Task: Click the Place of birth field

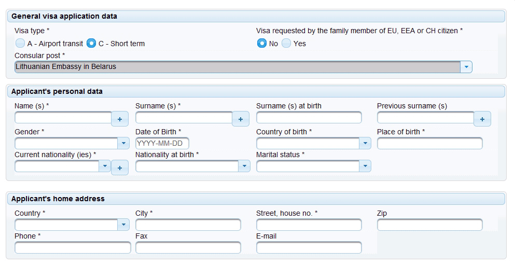Action: [430, 143]
